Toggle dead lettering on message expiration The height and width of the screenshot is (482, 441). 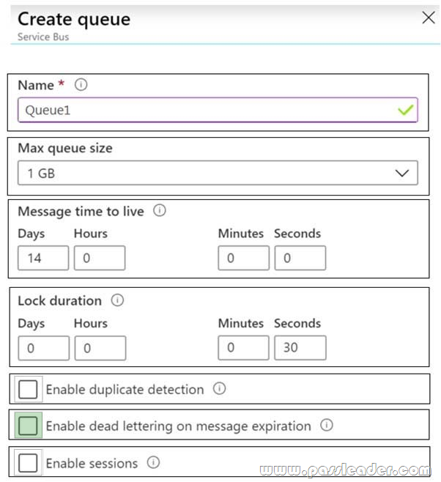click(x=28, y=426)
